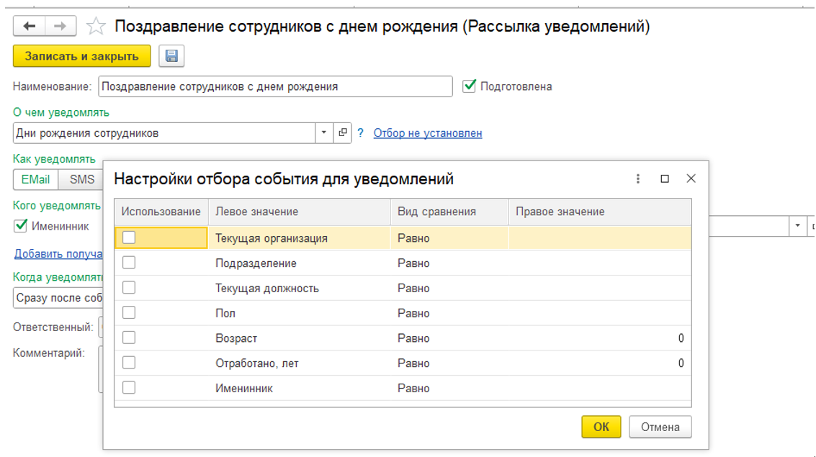816x457 pixels.
Task: Switch to the EMail notification tab
Action: pos(36,180)
